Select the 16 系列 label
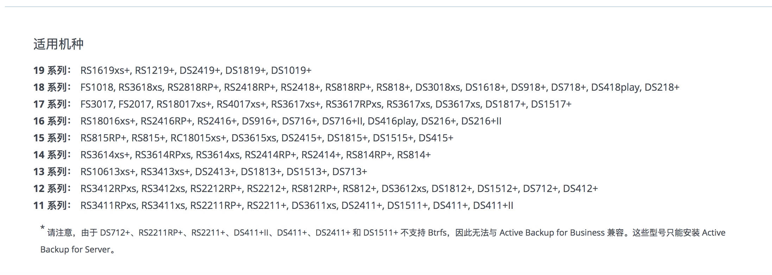 [x=52, y=121]
